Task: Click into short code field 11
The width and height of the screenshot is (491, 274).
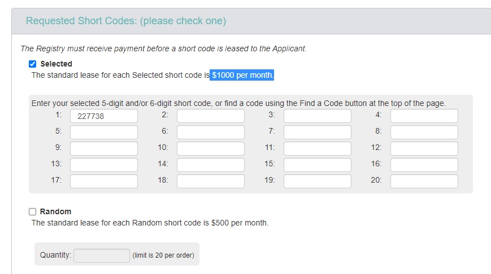Action: [318, 149]
